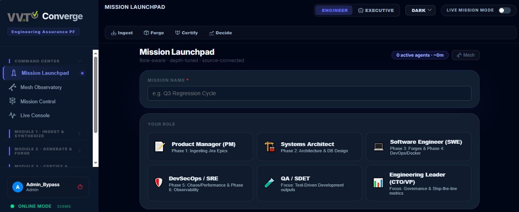Viewport: 519px width, 212px height.
Task: Click the QA / SDET test tube icon
Action: click(269, 183)
